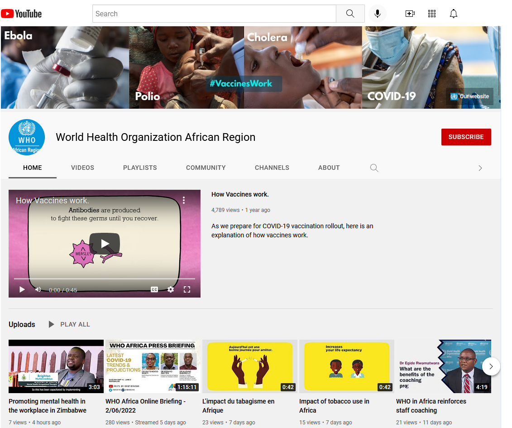Mute the featured video volume
The image size is (512, 428).
38,289
